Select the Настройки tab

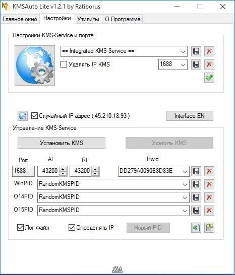(57, 18)
